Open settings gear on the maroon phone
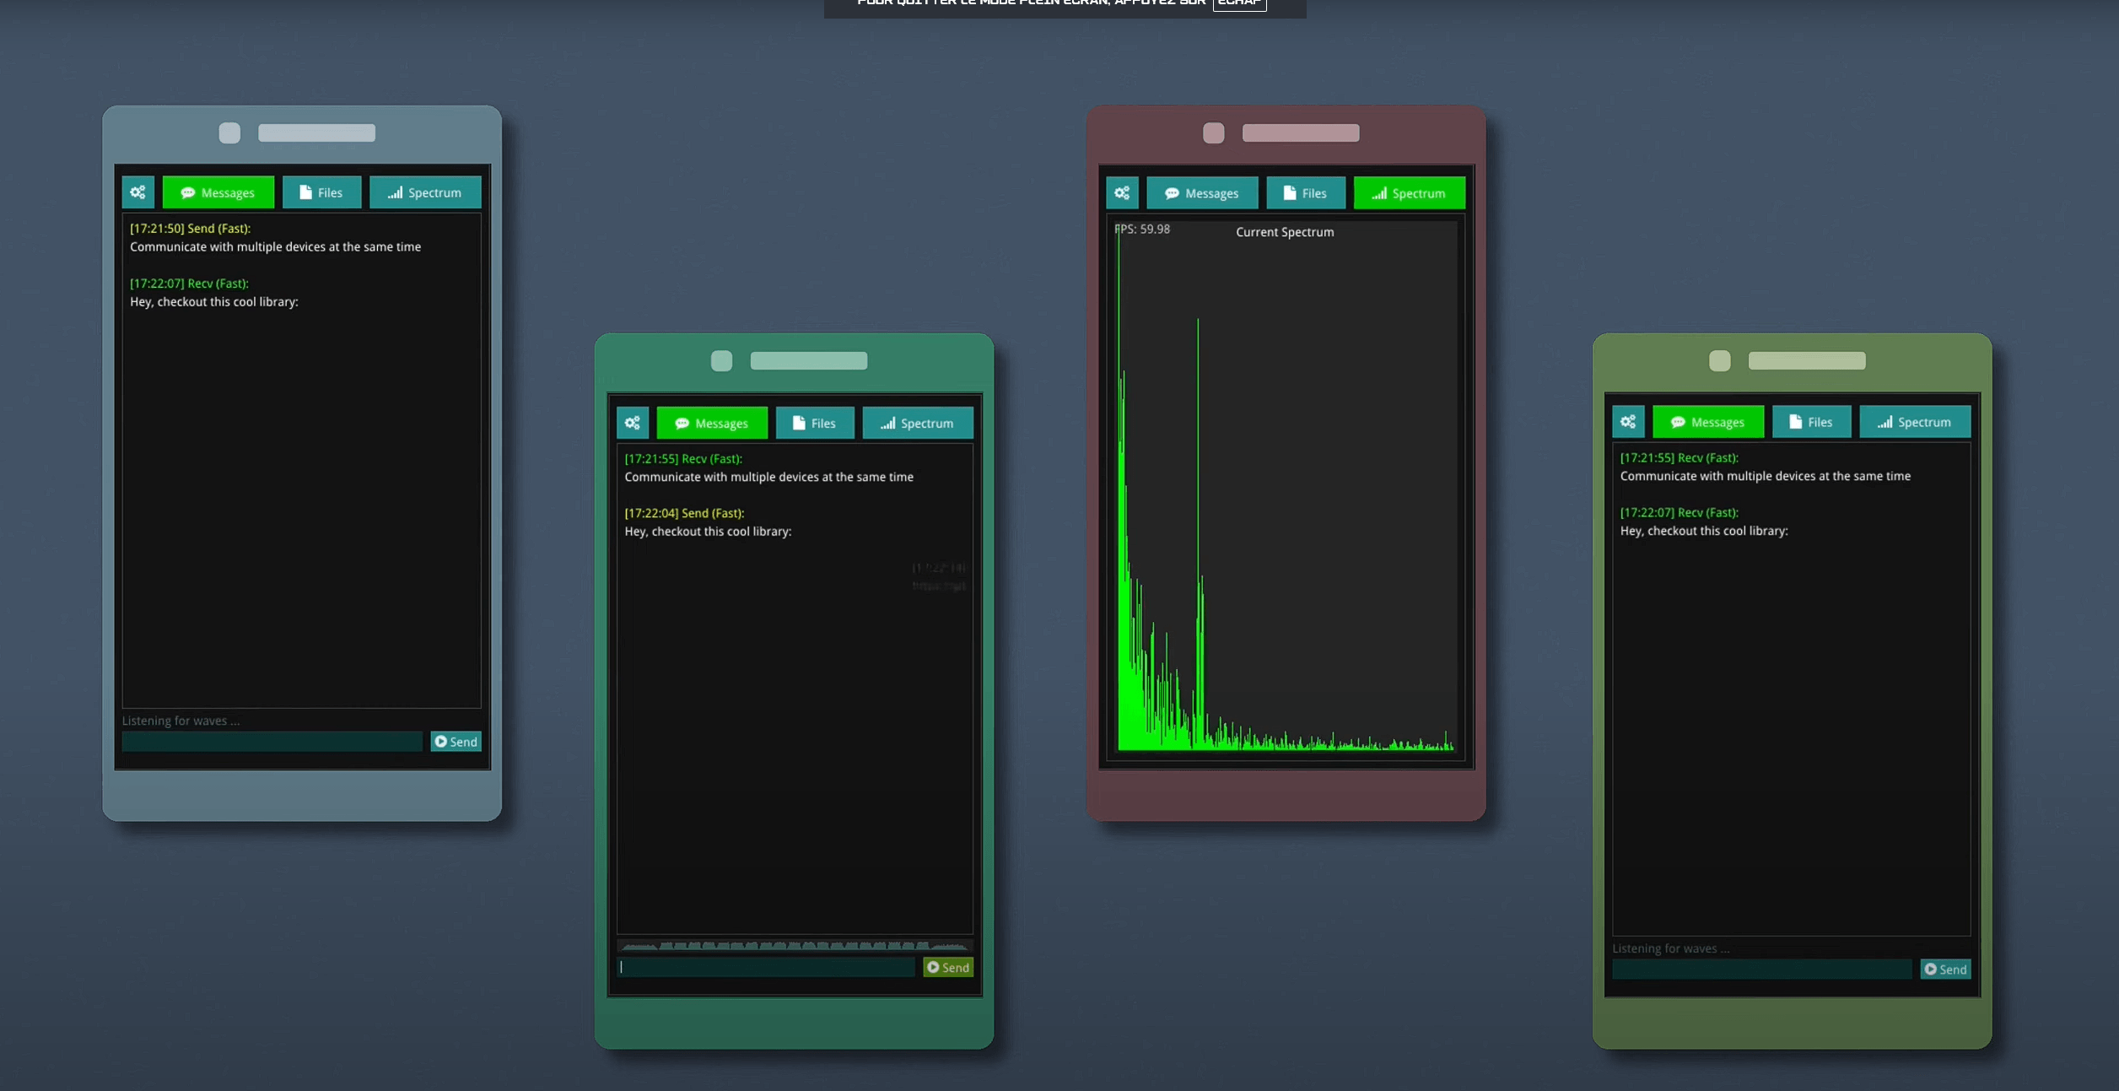2119x1091 pixels. click(x=1122, y=193)
